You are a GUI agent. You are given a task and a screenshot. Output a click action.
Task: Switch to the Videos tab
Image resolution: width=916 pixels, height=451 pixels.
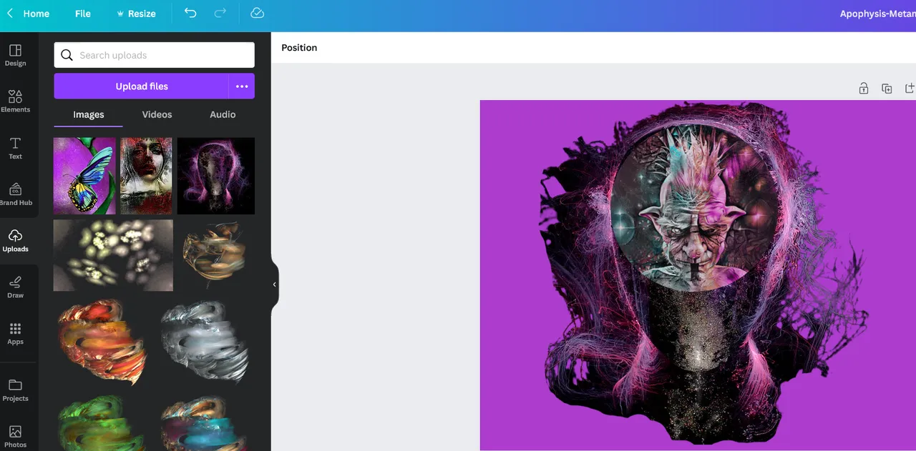(x=157, y=114)
